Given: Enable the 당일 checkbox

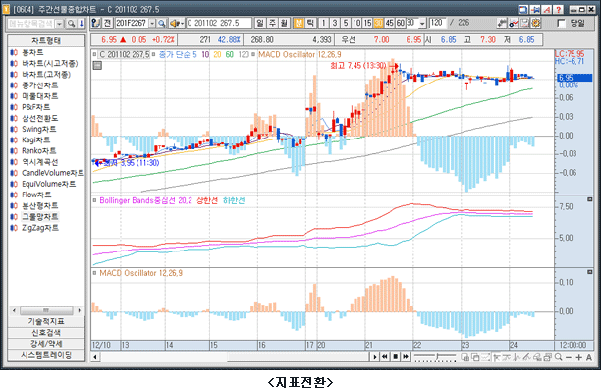Looking at the screenshot, I should click(561, 24).
